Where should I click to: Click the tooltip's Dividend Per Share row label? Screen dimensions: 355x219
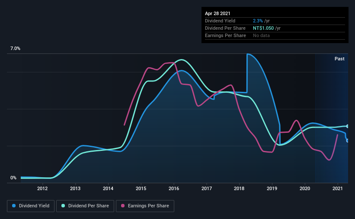[x=225, y=28]
